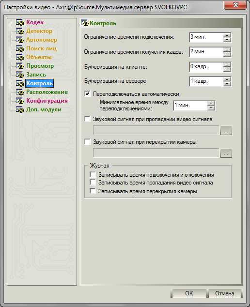Enable Записывать время перекрытия камеры checkbox
Viewport: 250px width, 307px height.
93,191
